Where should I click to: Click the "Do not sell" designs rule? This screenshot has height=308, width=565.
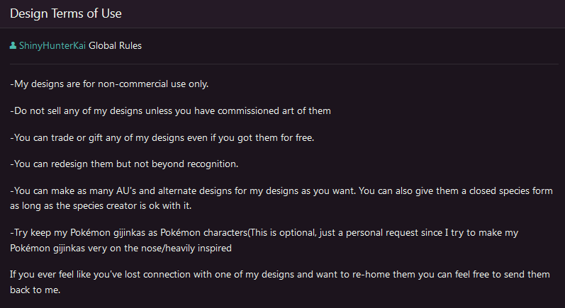pos(170,110)
